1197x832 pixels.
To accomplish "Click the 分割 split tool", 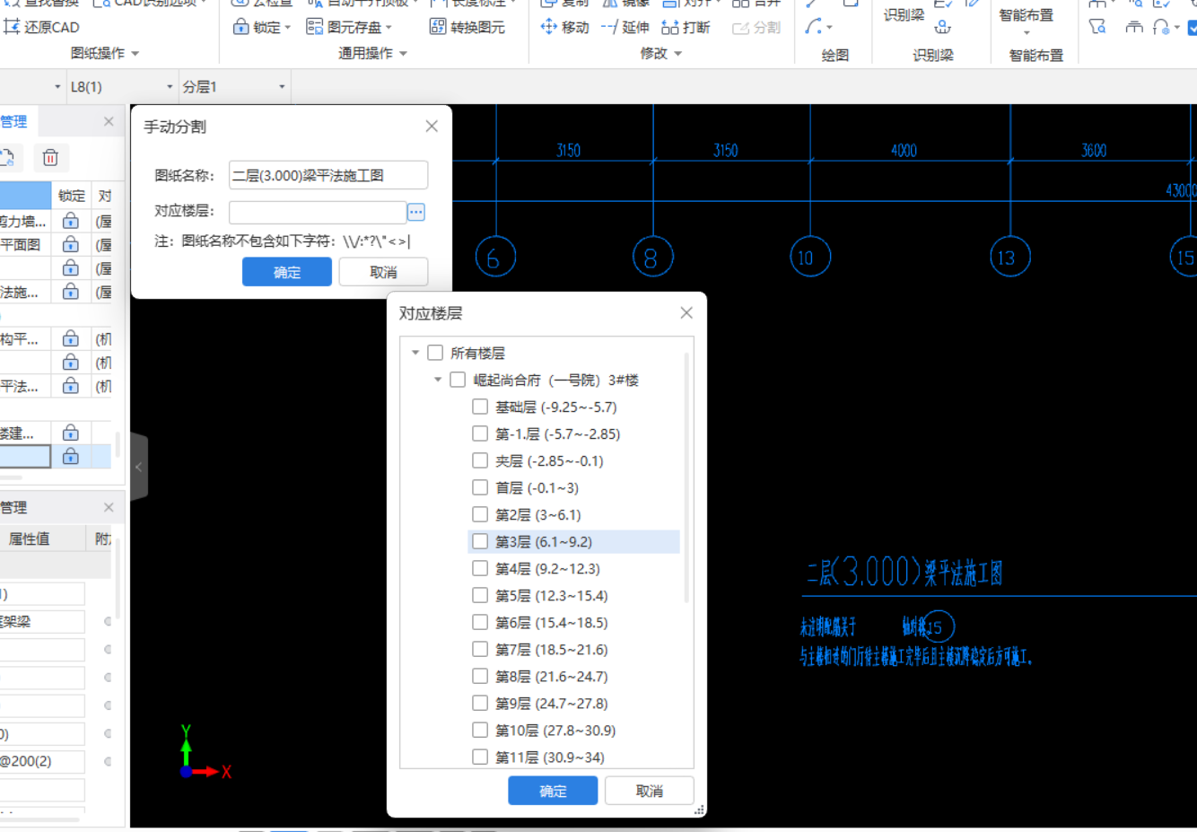I will tap(756, 27).
